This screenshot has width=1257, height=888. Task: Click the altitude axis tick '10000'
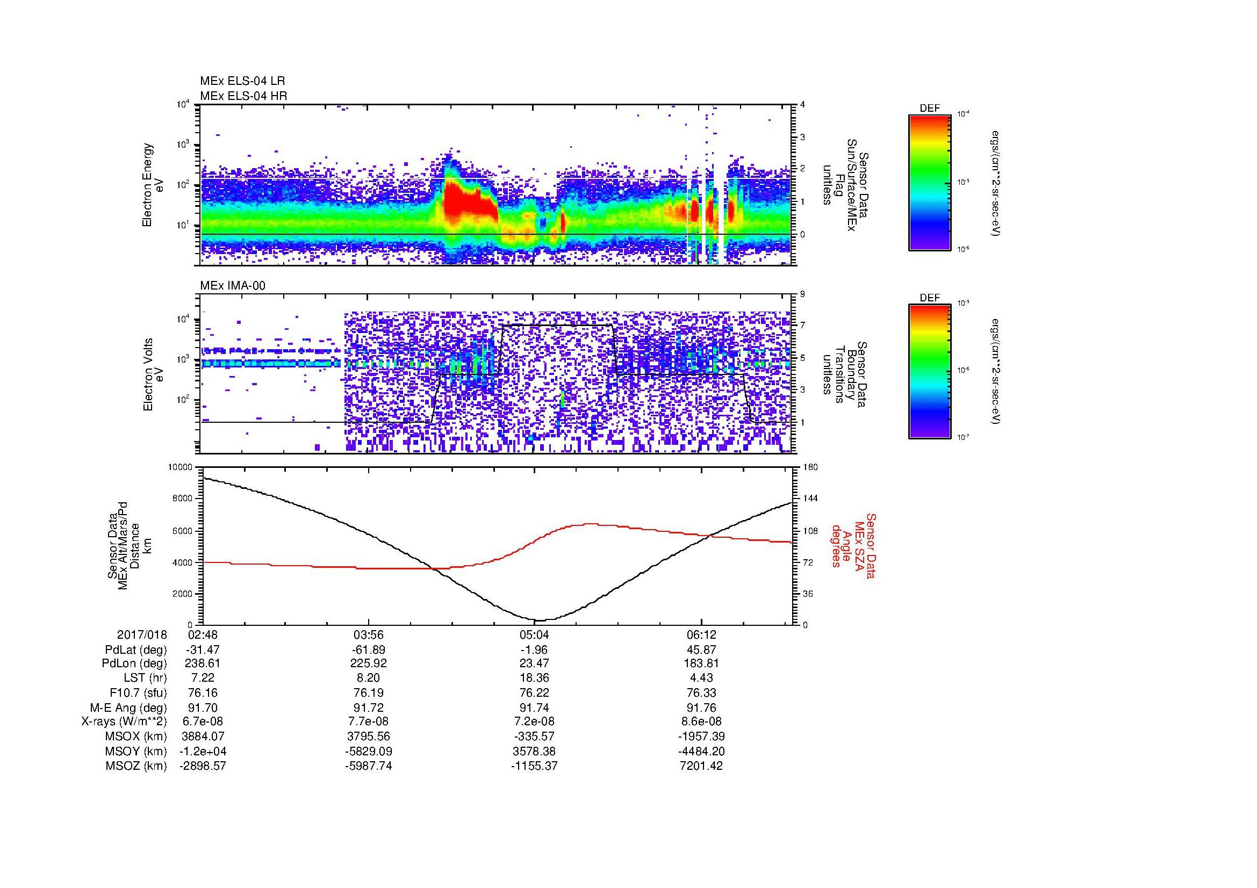181,467
